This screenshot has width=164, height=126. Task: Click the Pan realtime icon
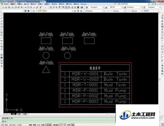51,7
